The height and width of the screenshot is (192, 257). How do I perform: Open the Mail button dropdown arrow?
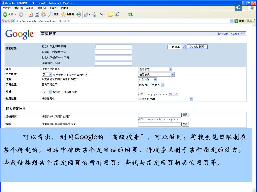pyautogui.click(x=90, y=15)
